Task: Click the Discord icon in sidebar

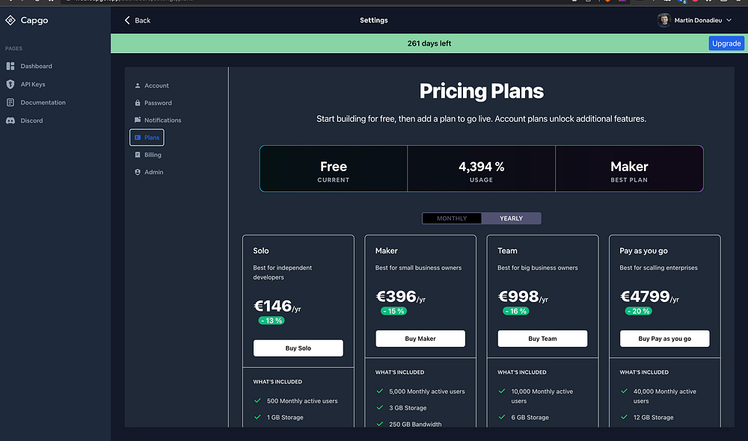Action: point(10,120)
